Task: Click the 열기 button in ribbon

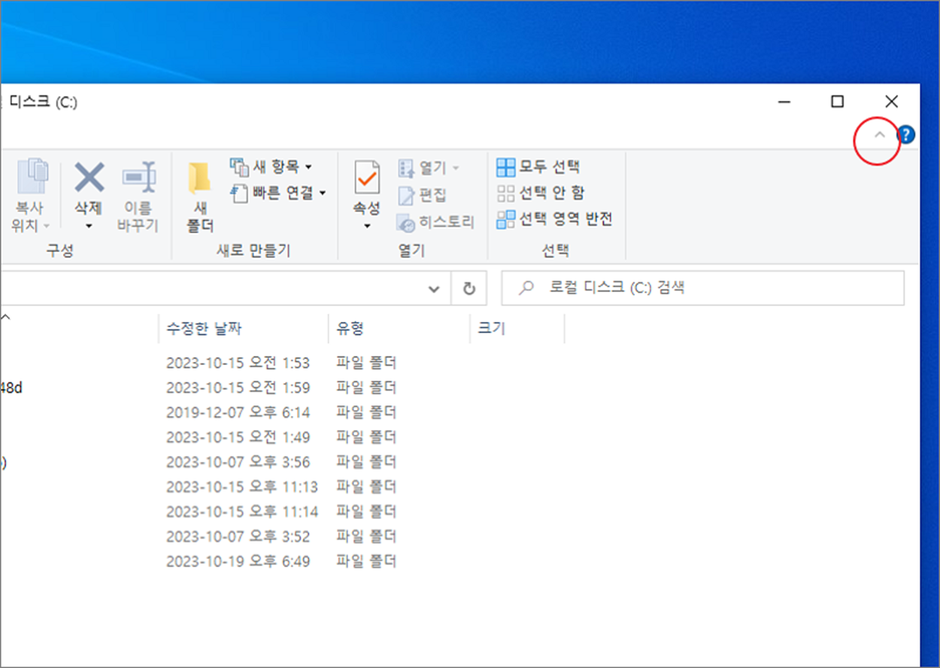Action: [428, 167]
